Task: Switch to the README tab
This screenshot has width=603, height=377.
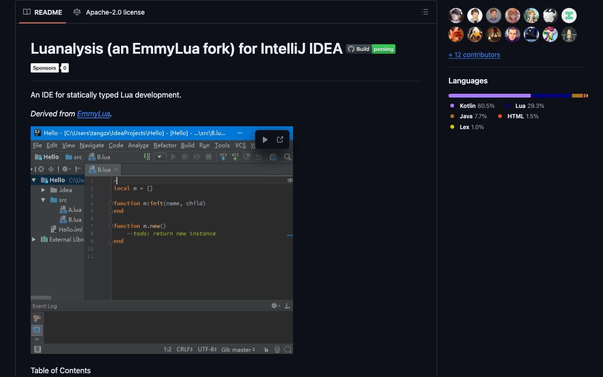Action: click(x=43, y=12)
